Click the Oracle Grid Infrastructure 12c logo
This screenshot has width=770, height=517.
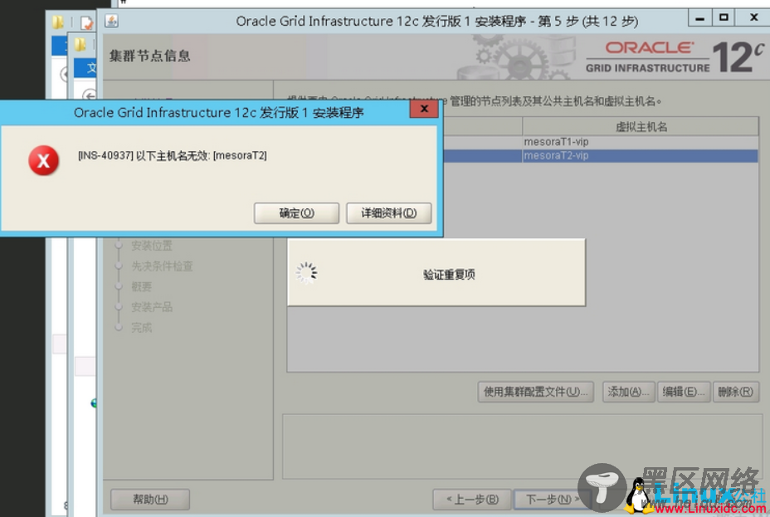click(x=675, y=57)
